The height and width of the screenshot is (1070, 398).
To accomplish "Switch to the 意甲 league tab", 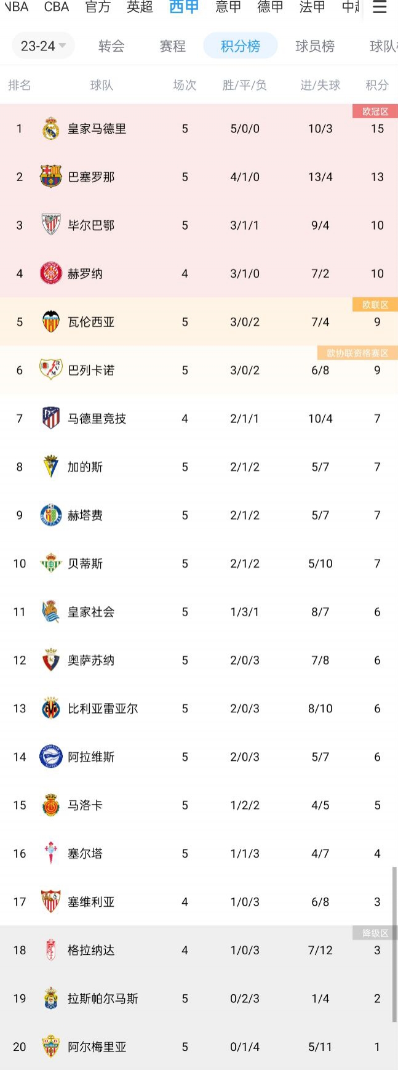I will pos(228,7).
